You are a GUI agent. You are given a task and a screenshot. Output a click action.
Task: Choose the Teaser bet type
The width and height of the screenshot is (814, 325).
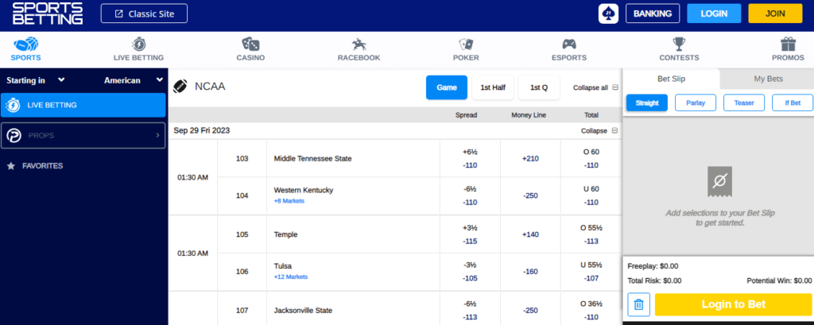tap(744, 103)
